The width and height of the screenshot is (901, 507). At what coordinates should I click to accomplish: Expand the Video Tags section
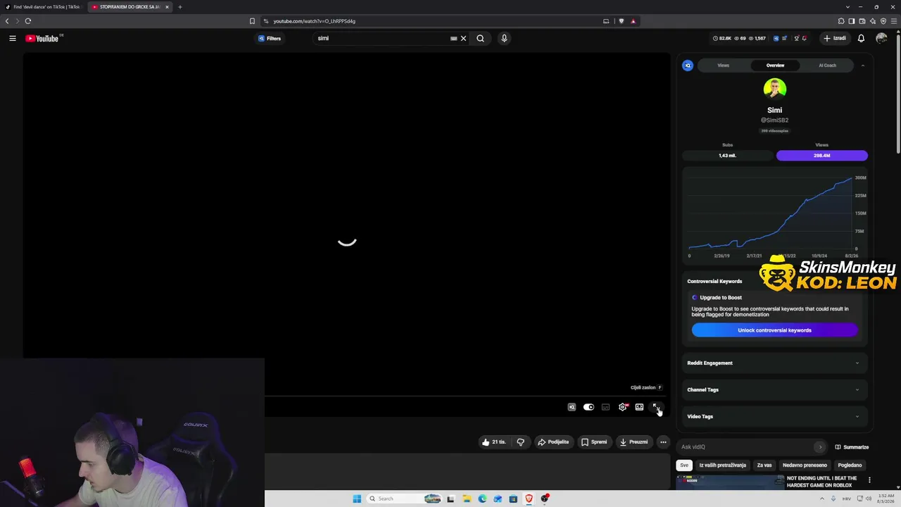774,417
